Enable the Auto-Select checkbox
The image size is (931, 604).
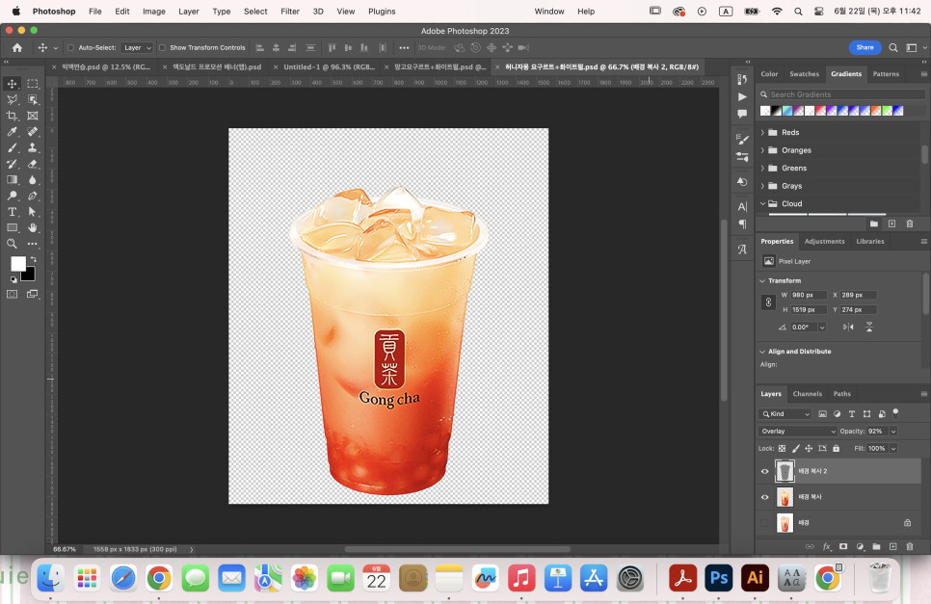(70, 47)
